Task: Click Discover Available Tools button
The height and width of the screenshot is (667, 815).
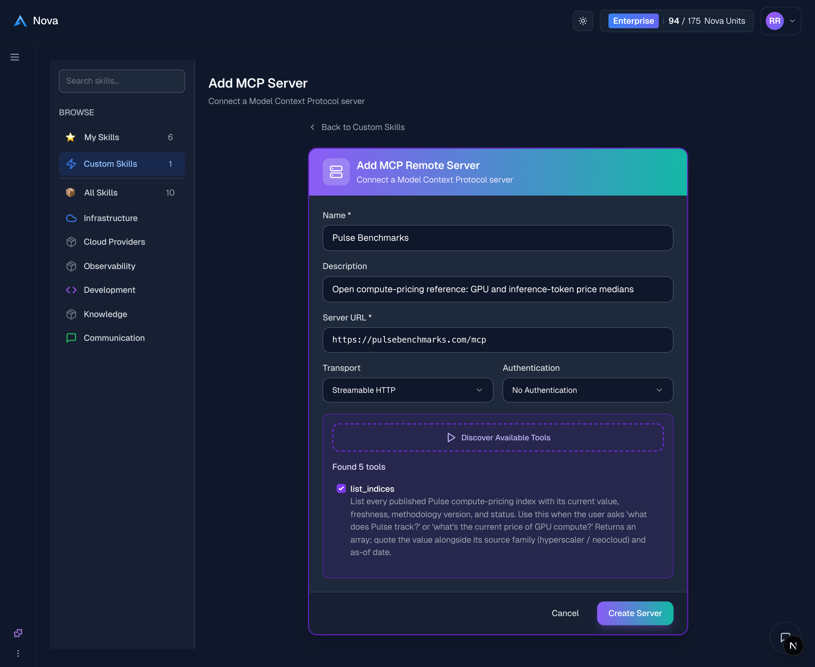Action: click(x=498, y=438)
